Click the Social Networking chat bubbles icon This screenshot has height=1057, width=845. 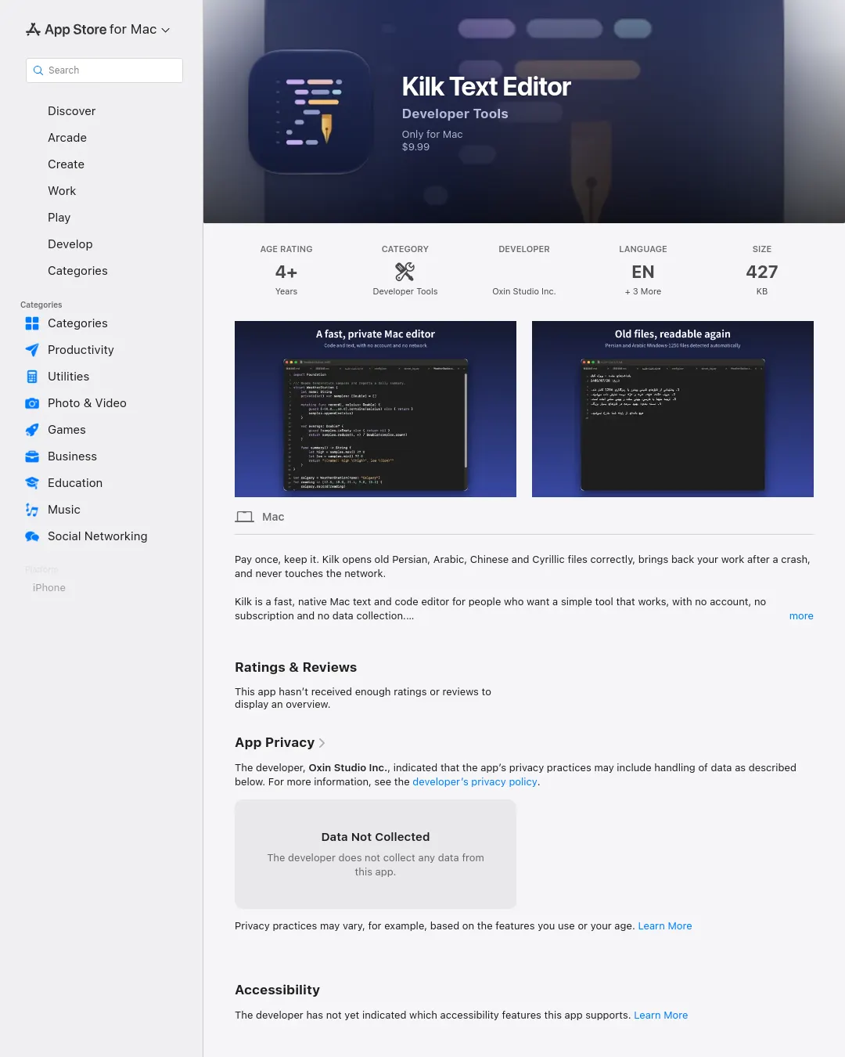coord(32,536)
